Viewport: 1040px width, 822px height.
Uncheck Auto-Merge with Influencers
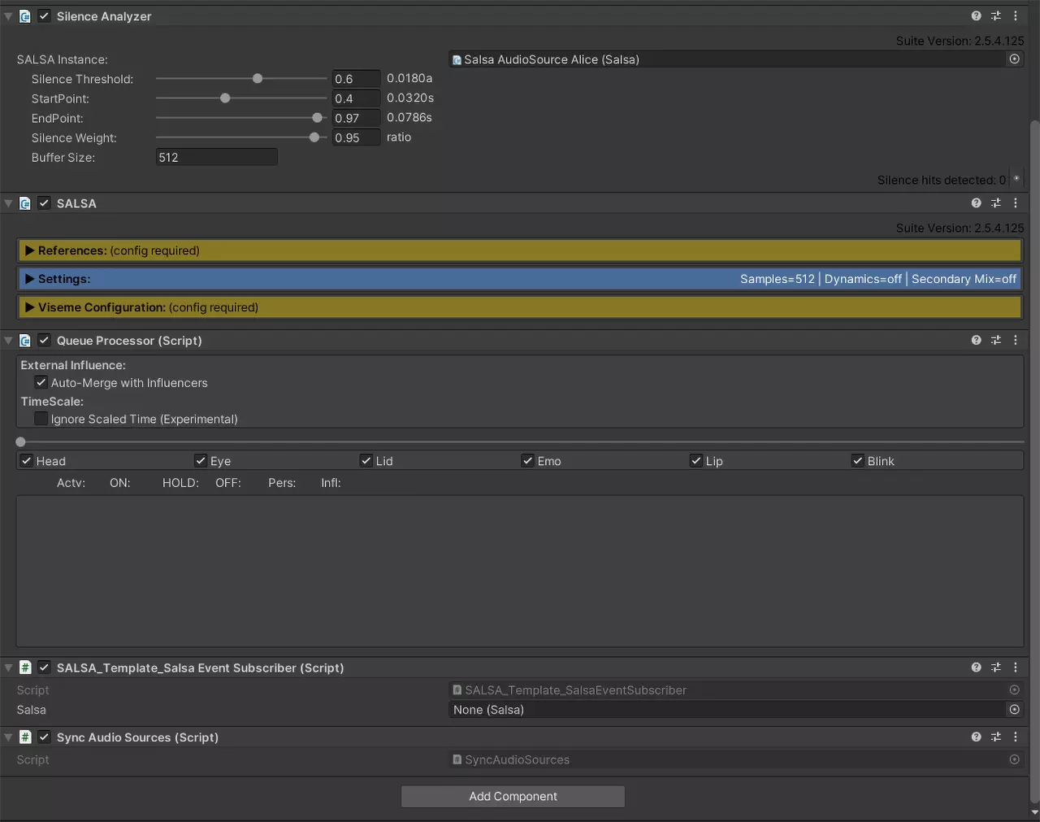pyautogui.click(x=41, y=383)
